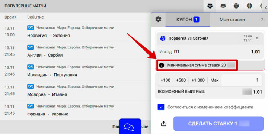268x134 pixels.
Task: Add +100 to the stake
Action: (x=165, y=80)
